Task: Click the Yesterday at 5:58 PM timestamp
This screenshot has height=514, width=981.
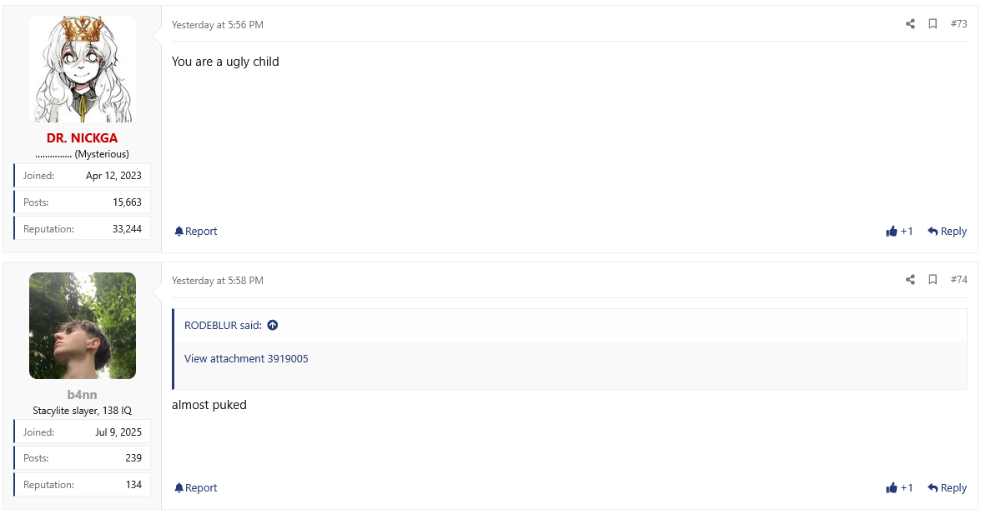Action: click(x=218, y=281)
